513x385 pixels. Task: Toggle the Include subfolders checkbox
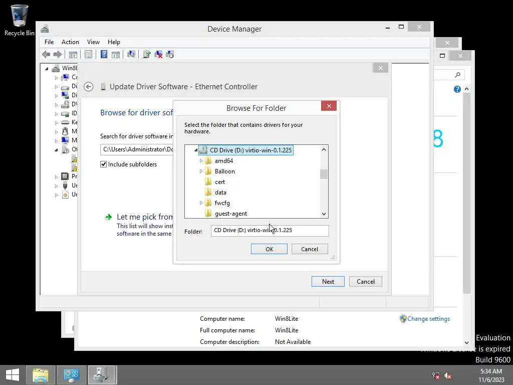103,164
